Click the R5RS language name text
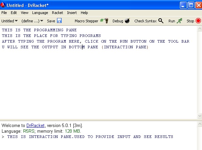 [28, 131]
